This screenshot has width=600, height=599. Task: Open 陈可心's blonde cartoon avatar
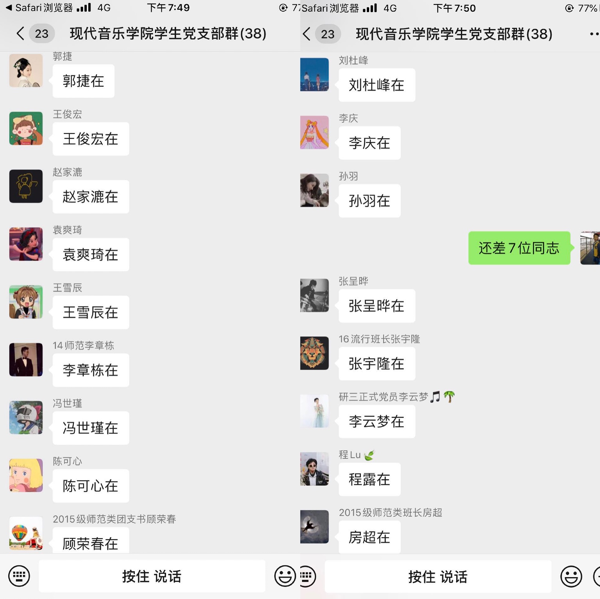click(x=26, y=475)
